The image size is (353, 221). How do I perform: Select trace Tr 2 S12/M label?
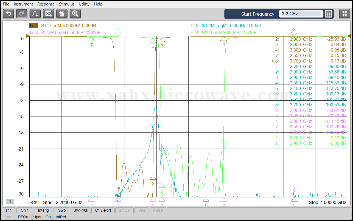pyautogui.click(x=225, y=26)
